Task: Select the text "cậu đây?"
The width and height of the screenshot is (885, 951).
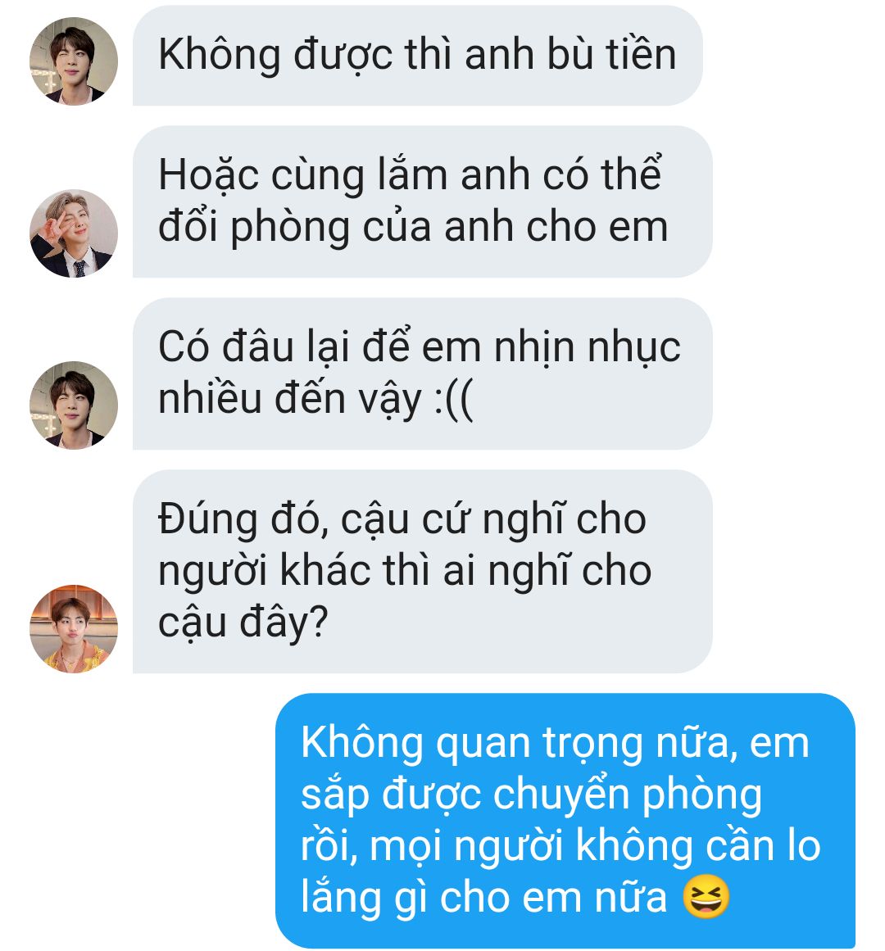Action: pyautogui.click(x=243, y=623)
